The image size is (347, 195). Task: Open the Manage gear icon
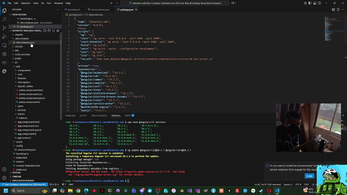pos(4,178)
